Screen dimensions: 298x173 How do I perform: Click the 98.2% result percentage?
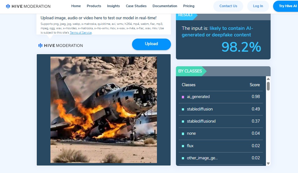click(241, 47)
